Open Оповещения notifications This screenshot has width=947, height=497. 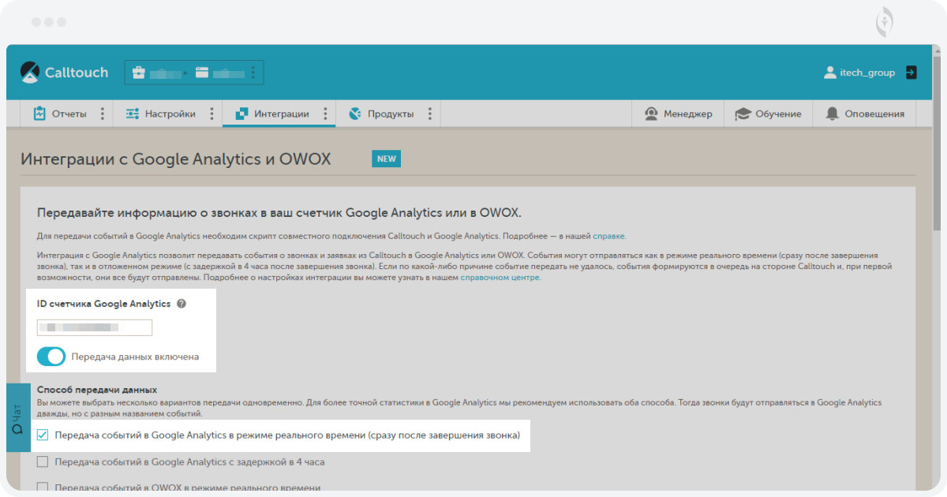point(865,114)
